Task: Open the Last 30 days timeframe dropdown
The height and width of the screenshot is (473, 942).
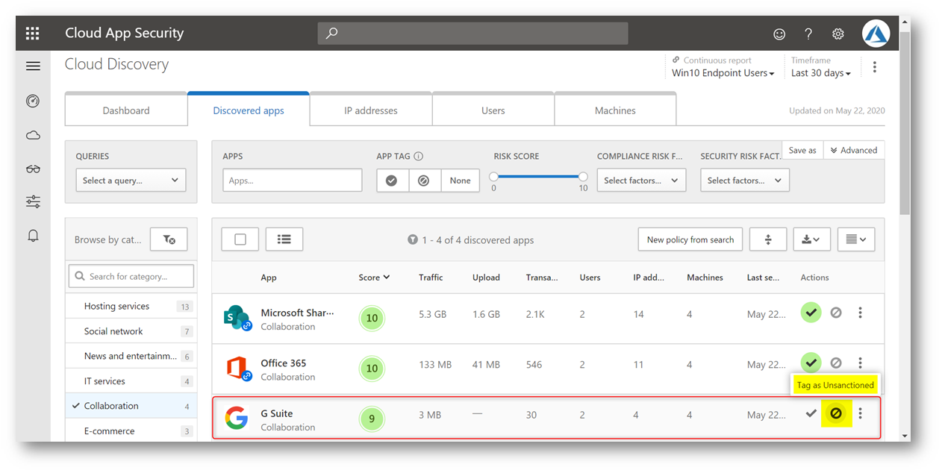Action: pos(821,73)
